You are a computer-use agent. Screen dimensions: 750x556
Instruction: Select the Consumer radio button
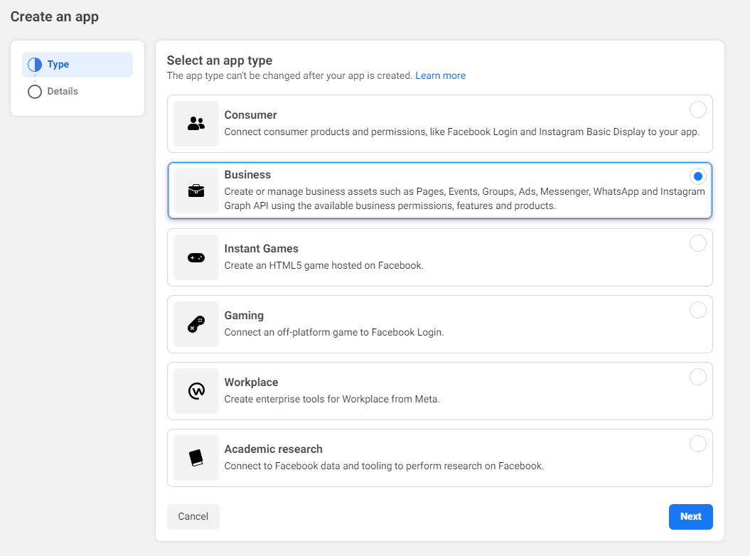[698, 109]
